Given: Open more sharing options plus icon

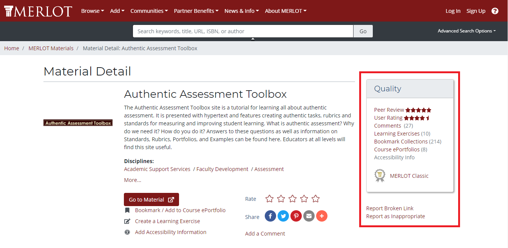Looking at the screenshot, I should (x=322, y=216).
